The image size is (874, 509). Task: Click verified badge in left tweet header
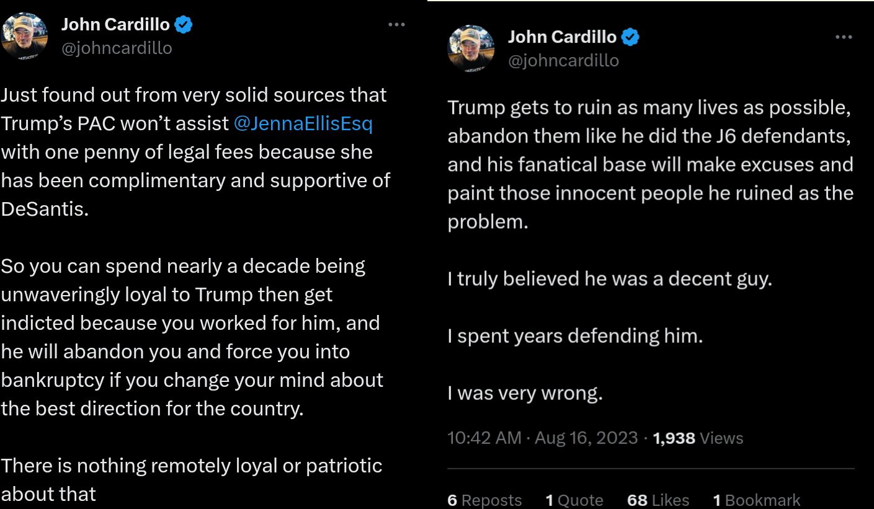[184, 25]
